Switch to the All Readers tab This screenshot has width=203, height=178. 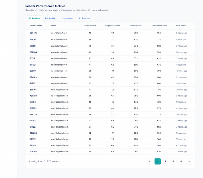coord(34,19)
